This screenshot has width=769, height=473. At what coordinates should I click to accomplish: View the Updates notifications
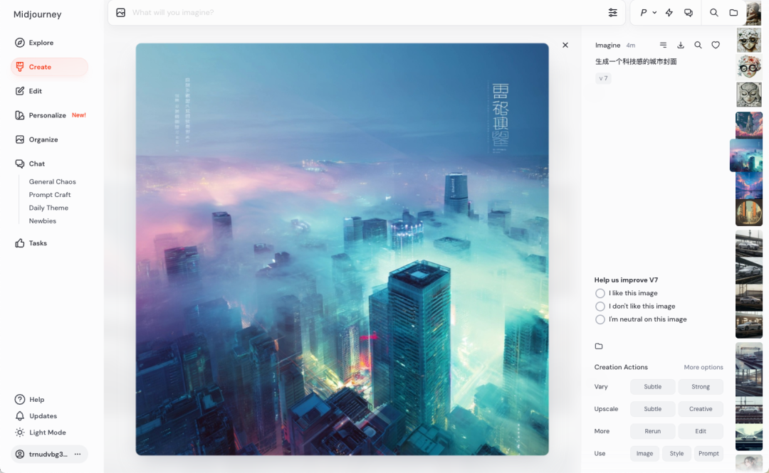[36, 416]
